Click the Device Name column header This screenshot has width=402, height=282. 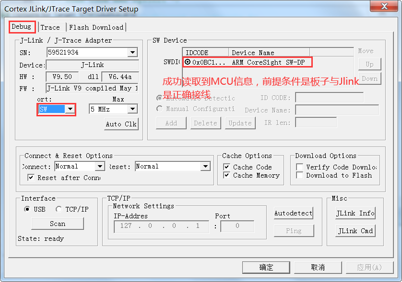coord(269,53)
